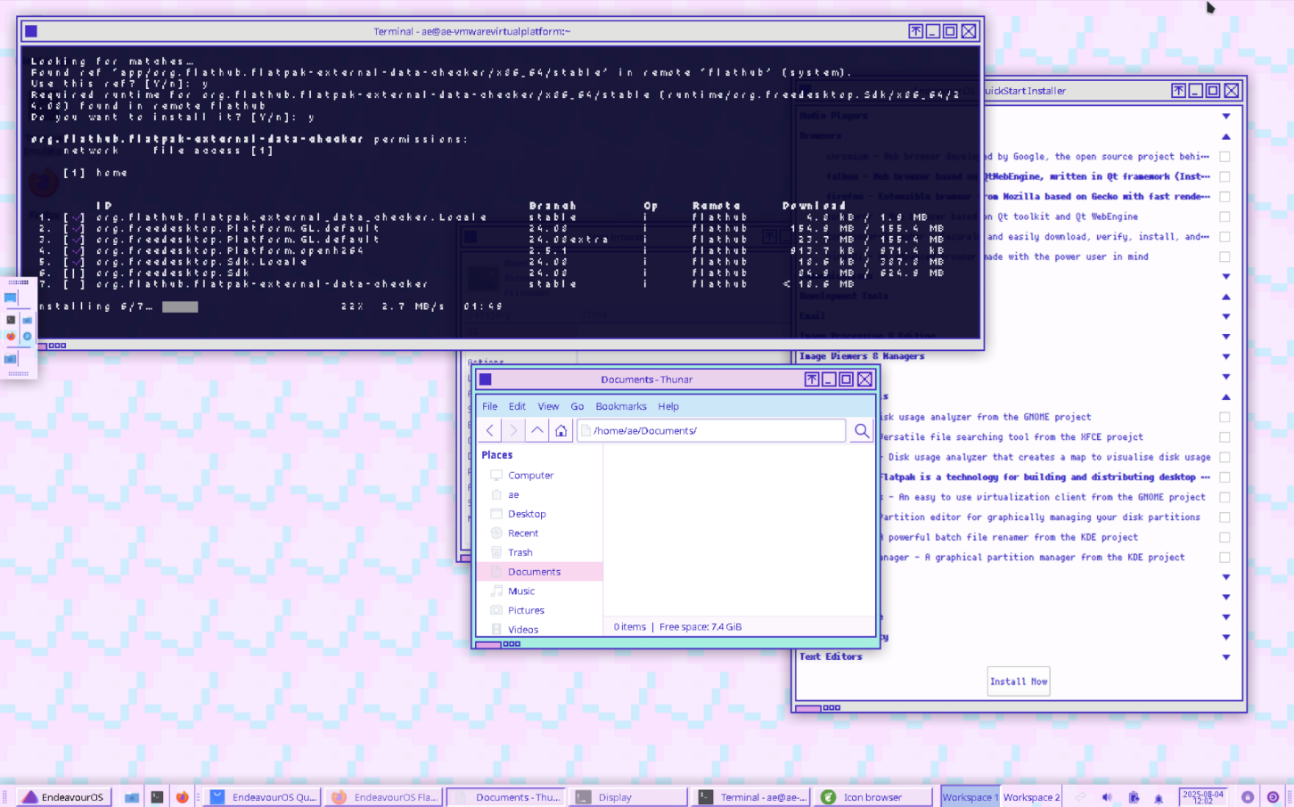This screenshot has width=1294, height=807.
Task: Click Install Now in QuickStart Installer
Action: coord(1019,681)
